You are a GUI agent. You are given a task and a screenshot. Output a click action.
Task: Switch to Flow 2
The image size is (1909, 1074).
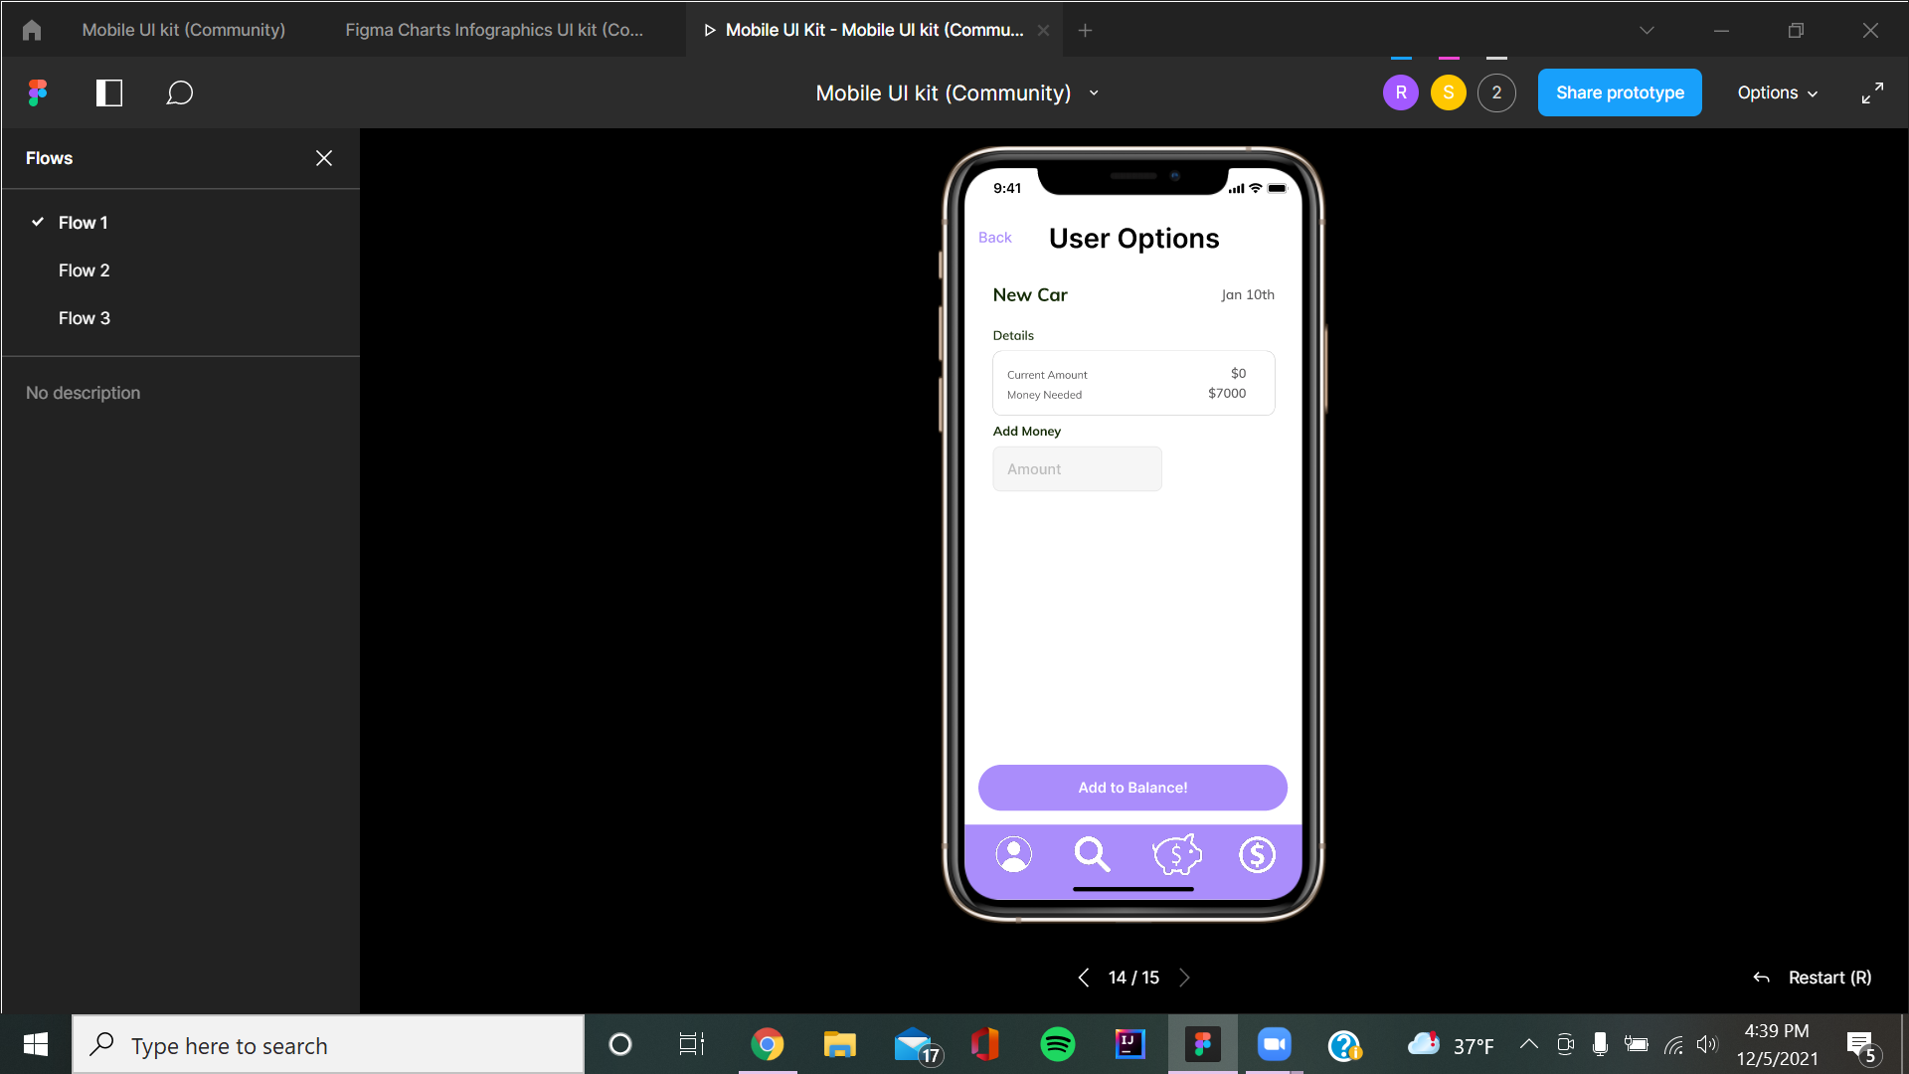click(85, 270)
